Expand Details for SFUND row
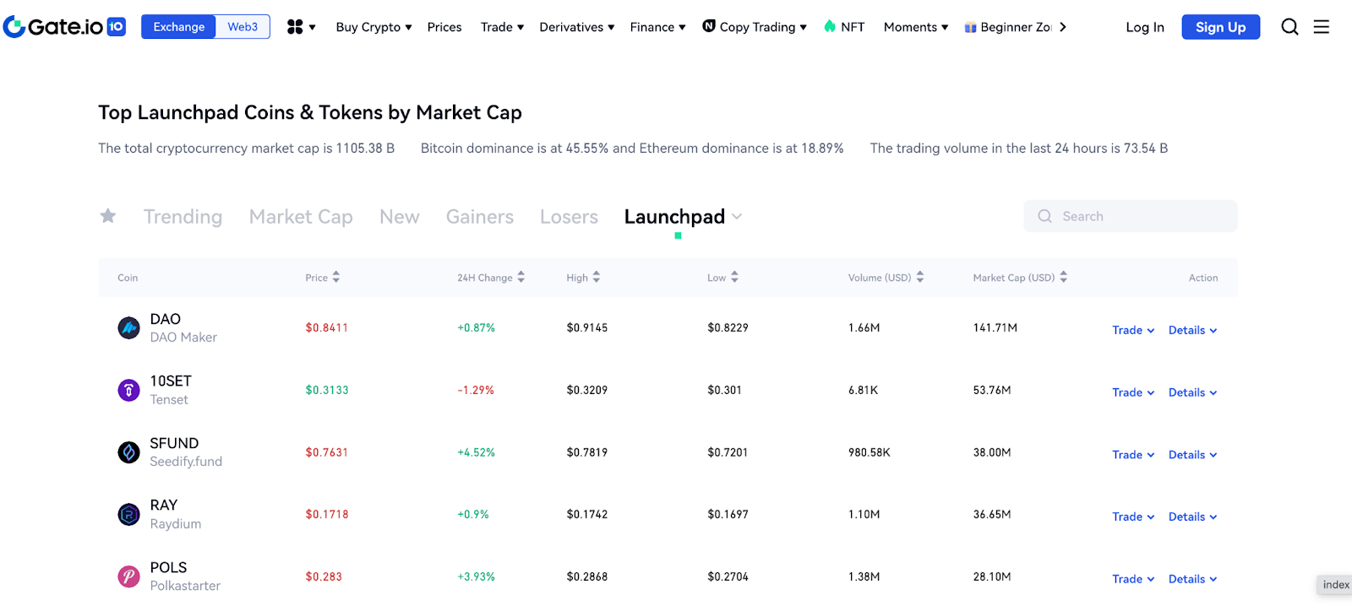This screenshot has height=611, width=1352. [1192, 455]
